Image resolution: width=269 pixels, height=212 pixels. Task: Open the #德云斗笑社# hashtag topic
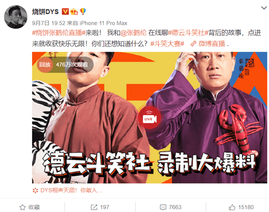pyautogui.click(x=188, y=33)
